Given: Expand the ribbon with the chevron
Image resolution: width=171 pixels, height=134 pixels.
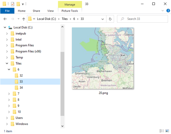Looking at the screenshot, I should point(163,11).
